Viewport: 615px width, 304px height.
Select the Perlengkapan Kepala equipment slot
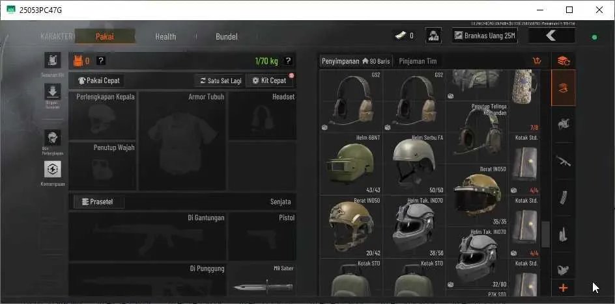(102, 116)
